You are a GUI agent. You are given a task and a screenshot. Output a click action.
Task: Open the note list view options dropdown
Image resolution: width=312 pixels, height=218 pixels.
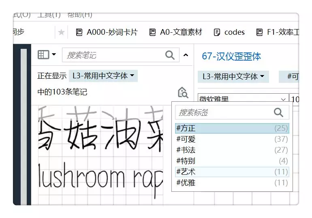[47, 55]
